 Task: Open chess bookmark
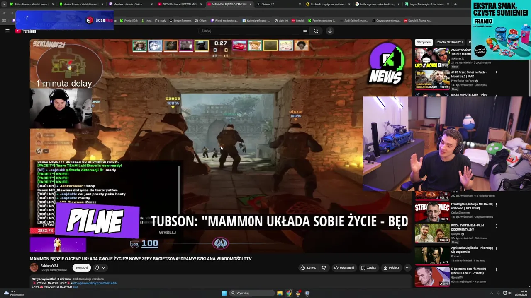point(146,20)
